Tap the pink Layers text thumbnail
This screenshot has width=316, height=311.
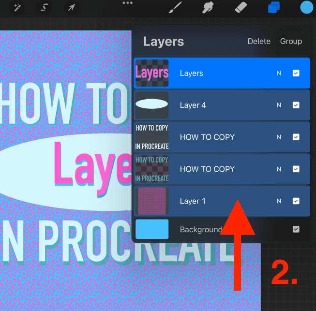click(x=152, y=73)
